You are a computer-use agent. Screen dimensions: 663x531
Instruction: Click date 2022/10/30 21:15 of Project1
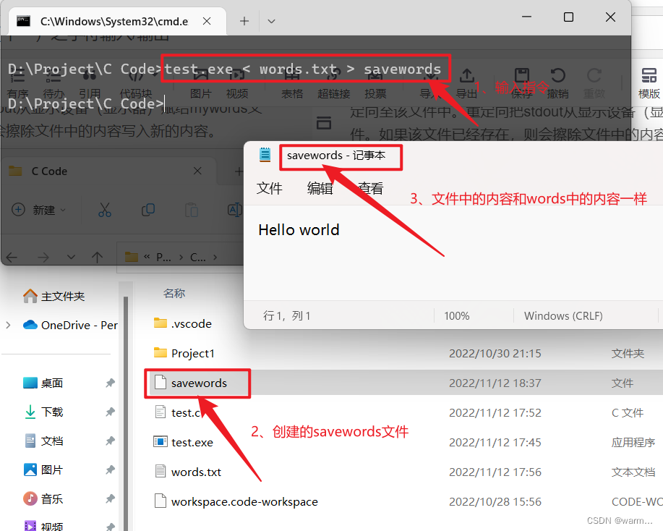[495, 353]
